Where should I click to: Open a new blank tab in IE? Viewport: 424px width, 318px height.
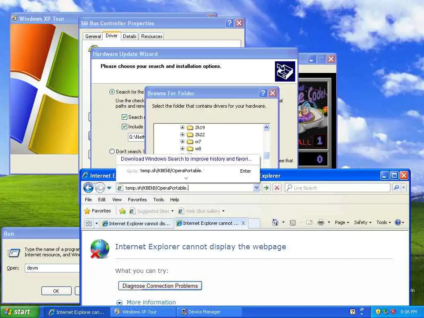coord(254,223)
